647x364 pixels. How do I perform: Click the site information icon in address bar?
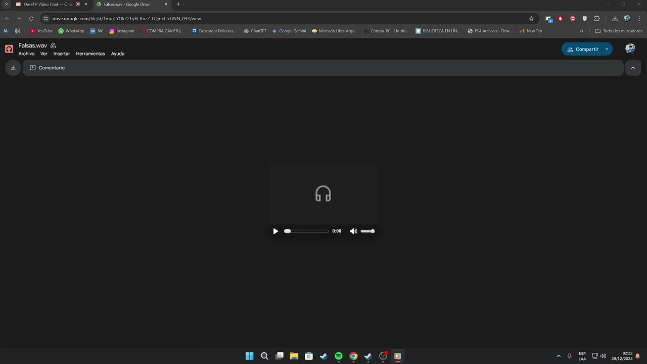[45, 18]
